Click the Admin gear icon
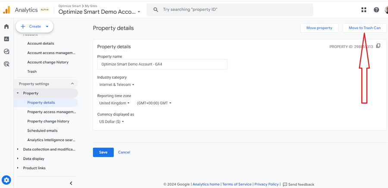The image size is (388, 188). 6,180
